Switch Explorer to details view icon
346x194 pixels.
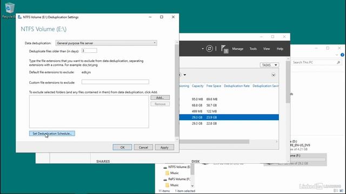tap(336, 191)
